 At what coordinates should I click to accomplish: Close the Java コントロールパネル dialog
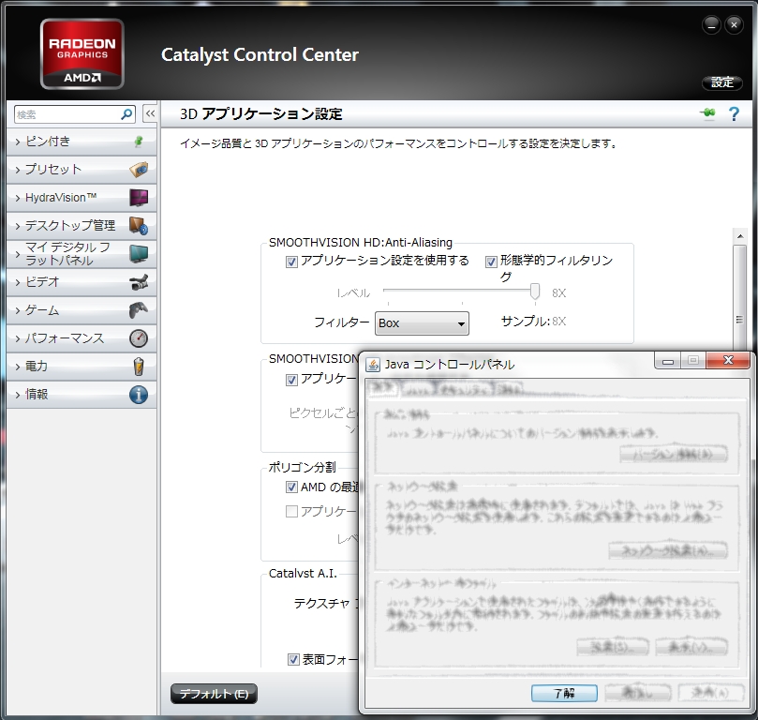click(x=728, y=360)
